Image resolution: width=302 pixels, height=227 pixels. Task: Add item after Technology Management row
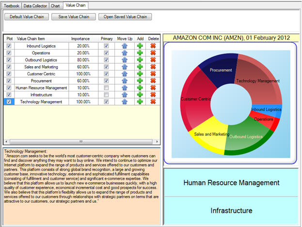coord(140,102)
